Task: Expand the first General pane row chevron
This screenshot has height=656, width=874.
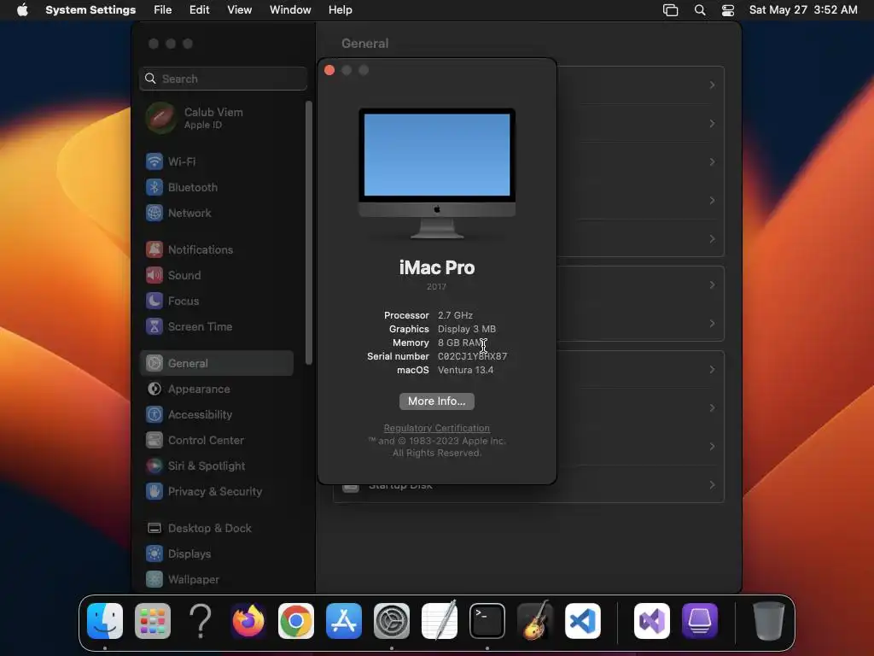Action: click(x=713, y=85)
